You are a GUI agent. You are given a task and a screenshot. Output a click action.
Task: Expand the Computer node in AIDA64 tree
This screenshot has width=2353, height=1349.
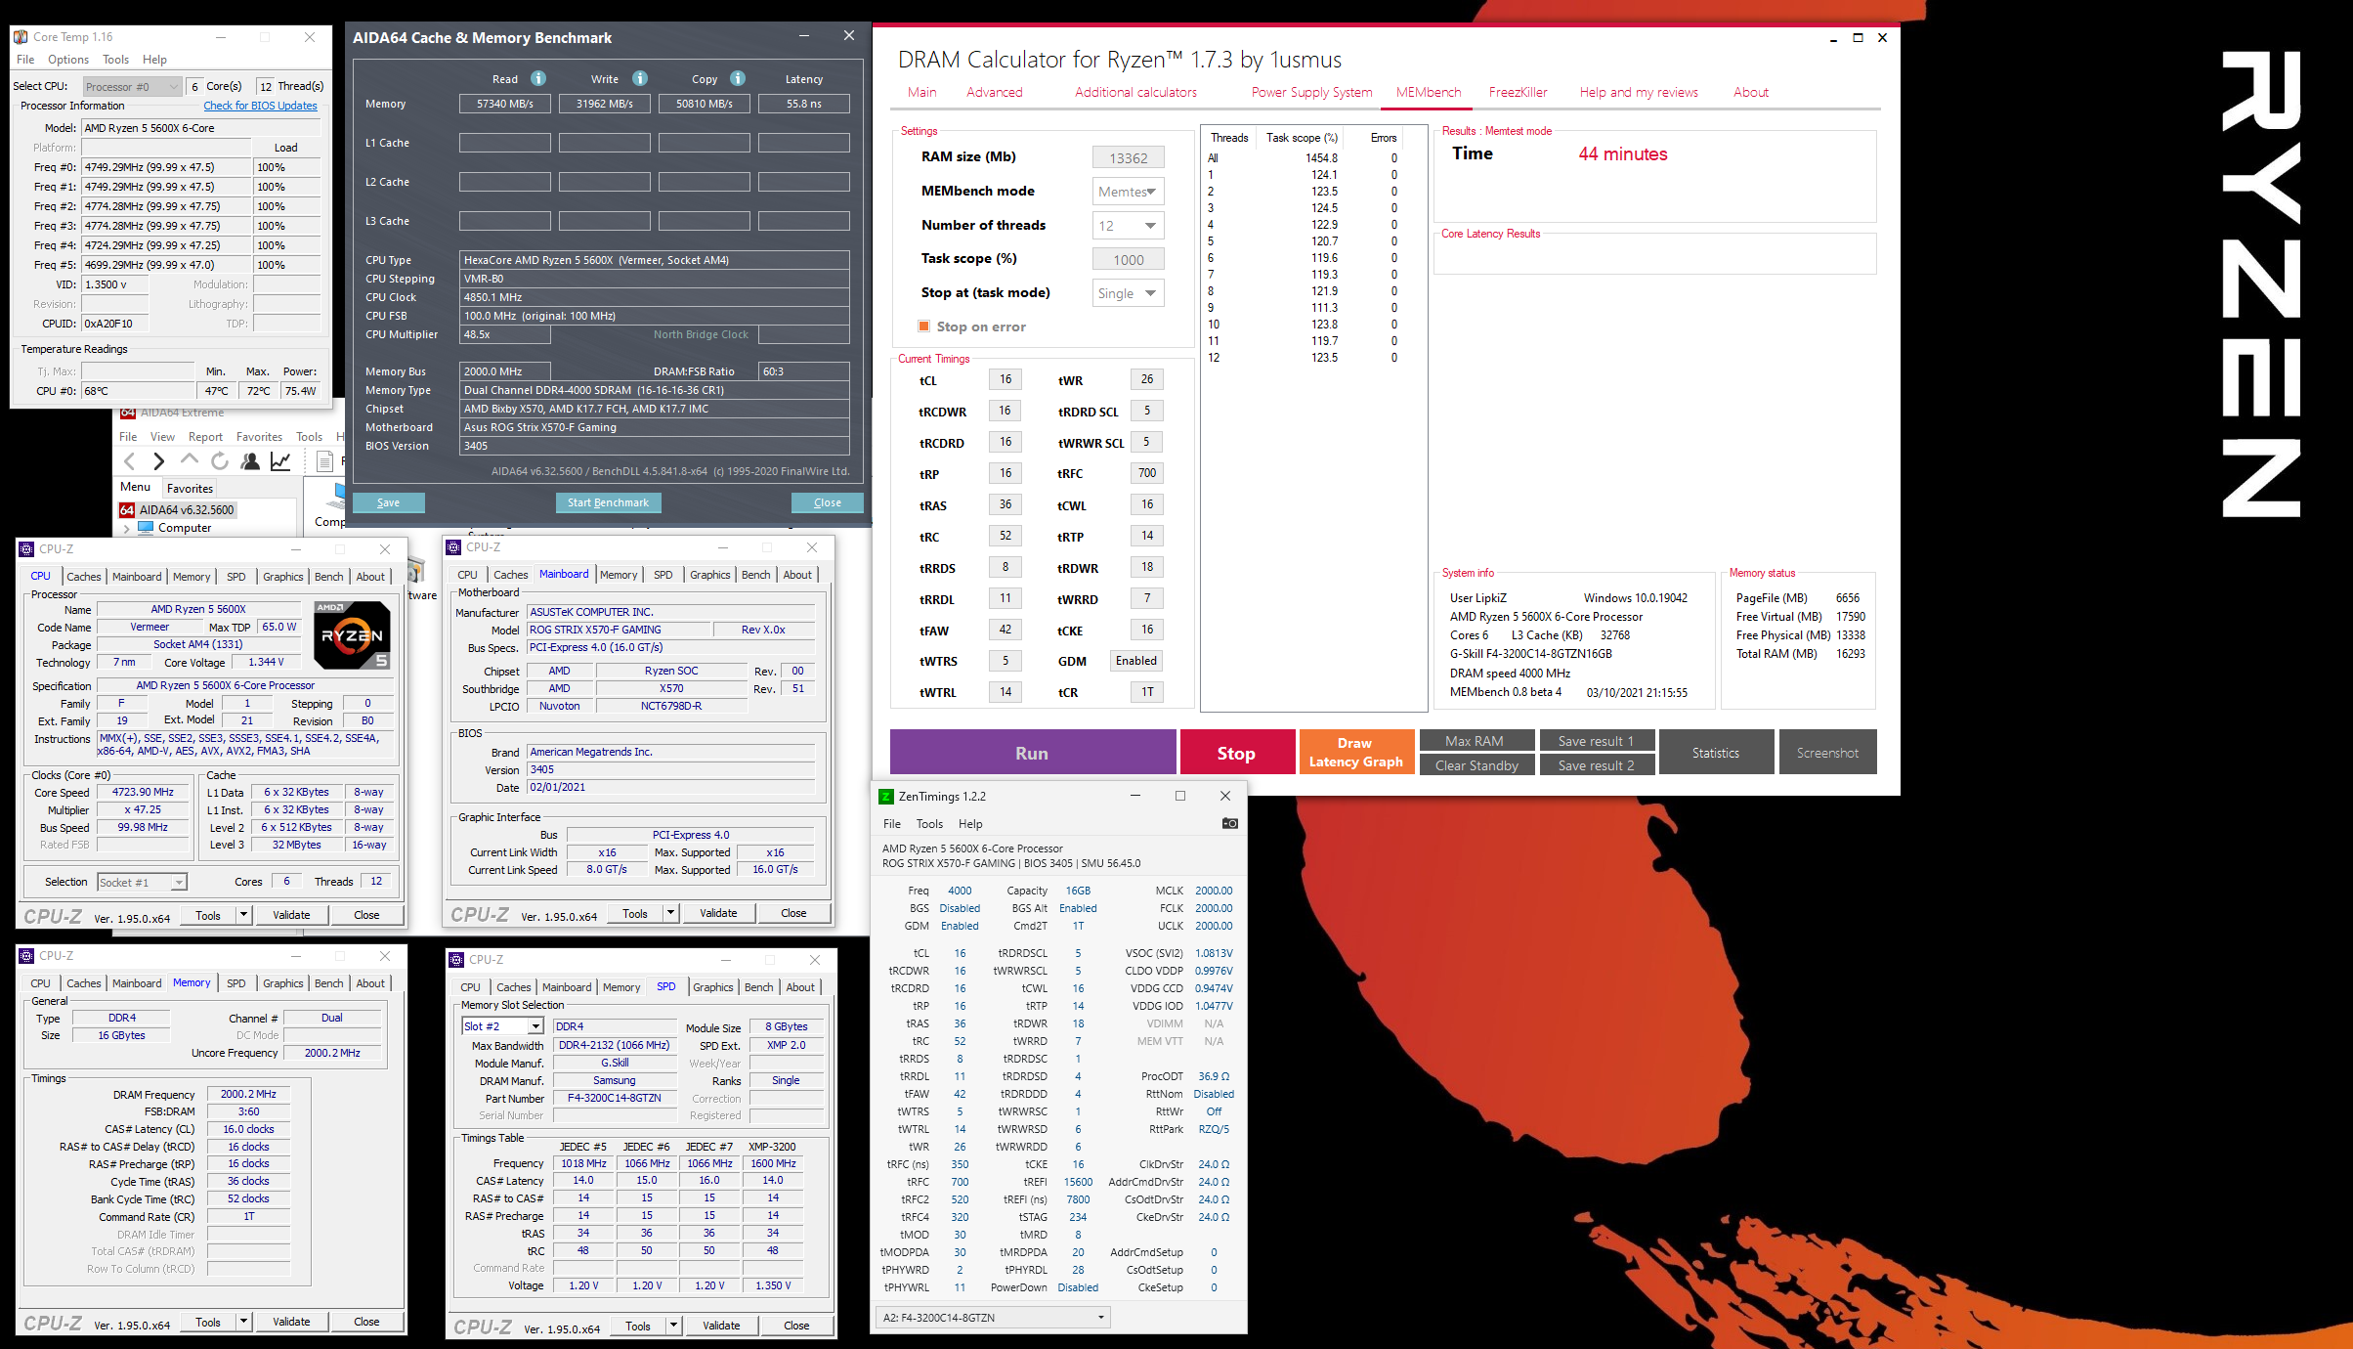(126, 528)
